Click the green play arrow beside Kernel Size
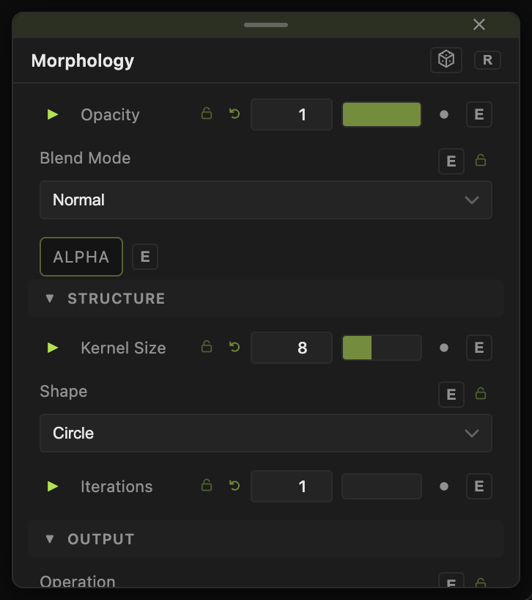532x600 pixels. pos(52,348)
